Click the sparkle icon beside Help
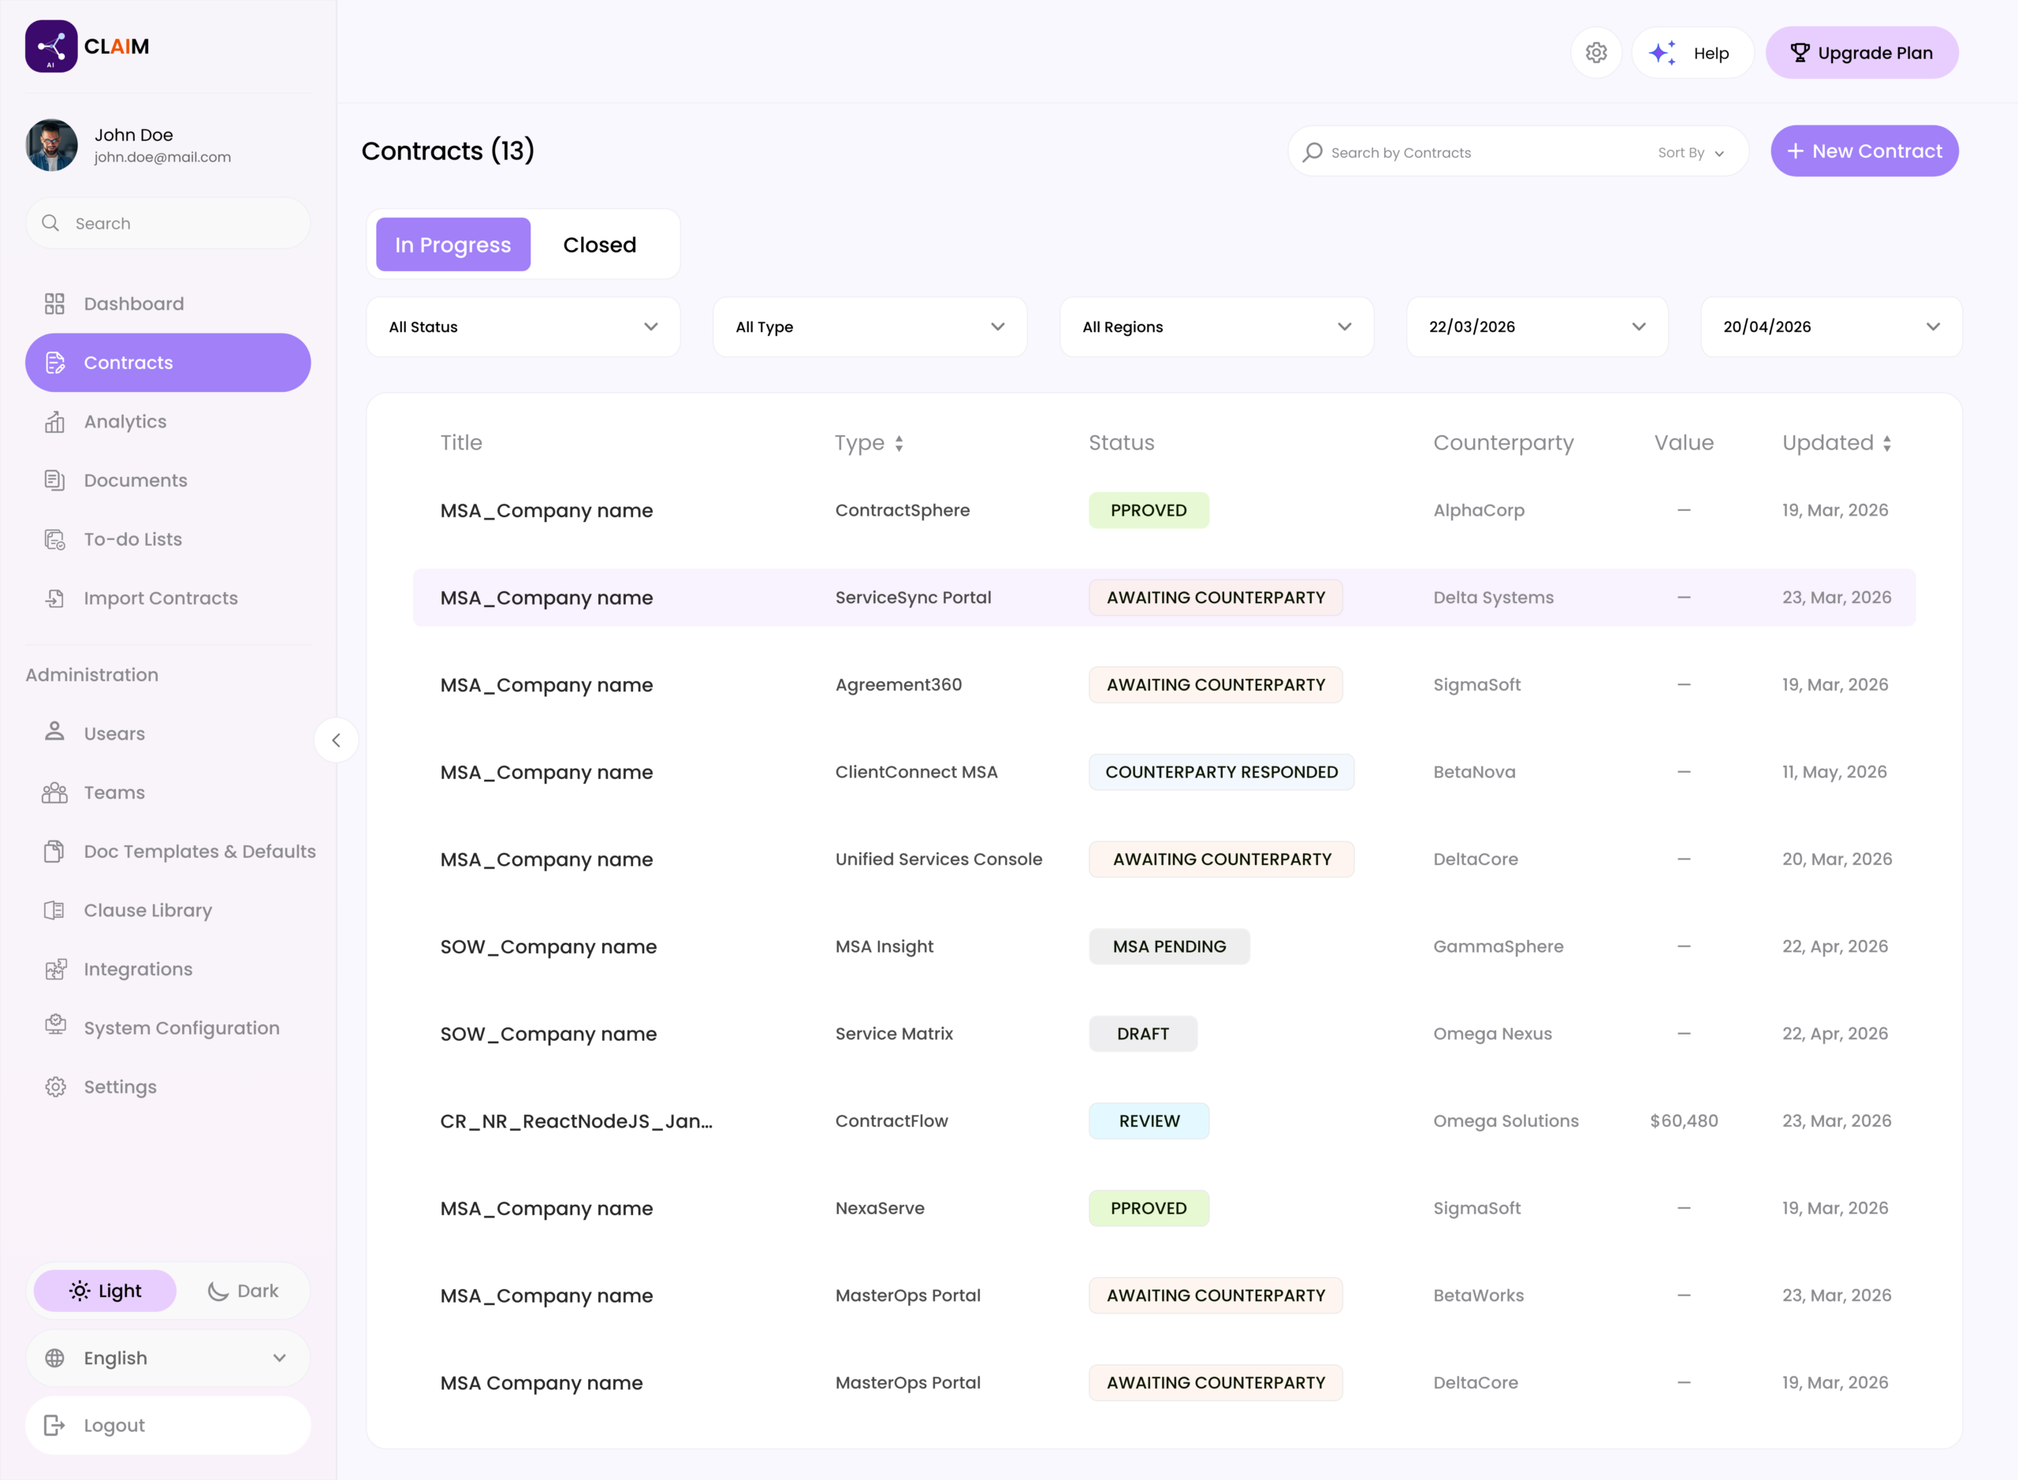This screenshot has height=1480, width=2018. [1662, 53]
